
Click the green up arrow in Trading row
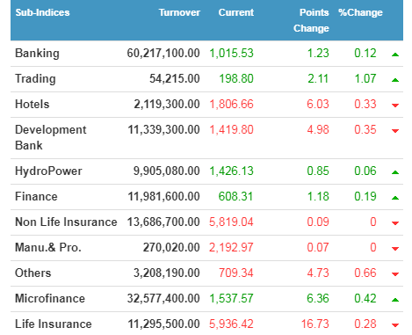click(x=395, y=80)
